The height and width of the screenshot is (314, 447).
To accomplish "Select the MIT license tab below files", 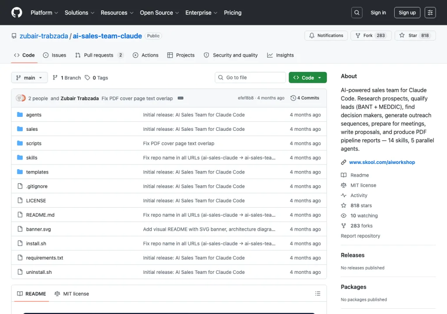I will point(72,294).
